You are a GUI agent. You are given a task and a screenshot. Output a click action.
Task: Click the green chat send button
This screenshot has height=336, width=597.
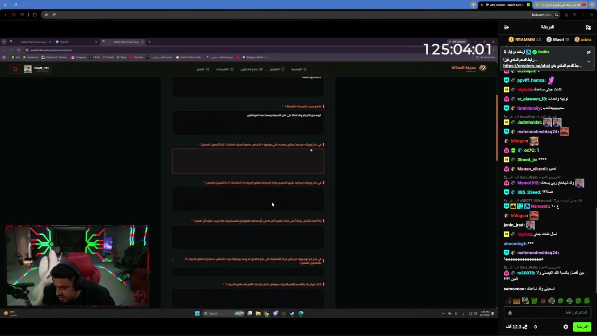click(x=582, y=327)
